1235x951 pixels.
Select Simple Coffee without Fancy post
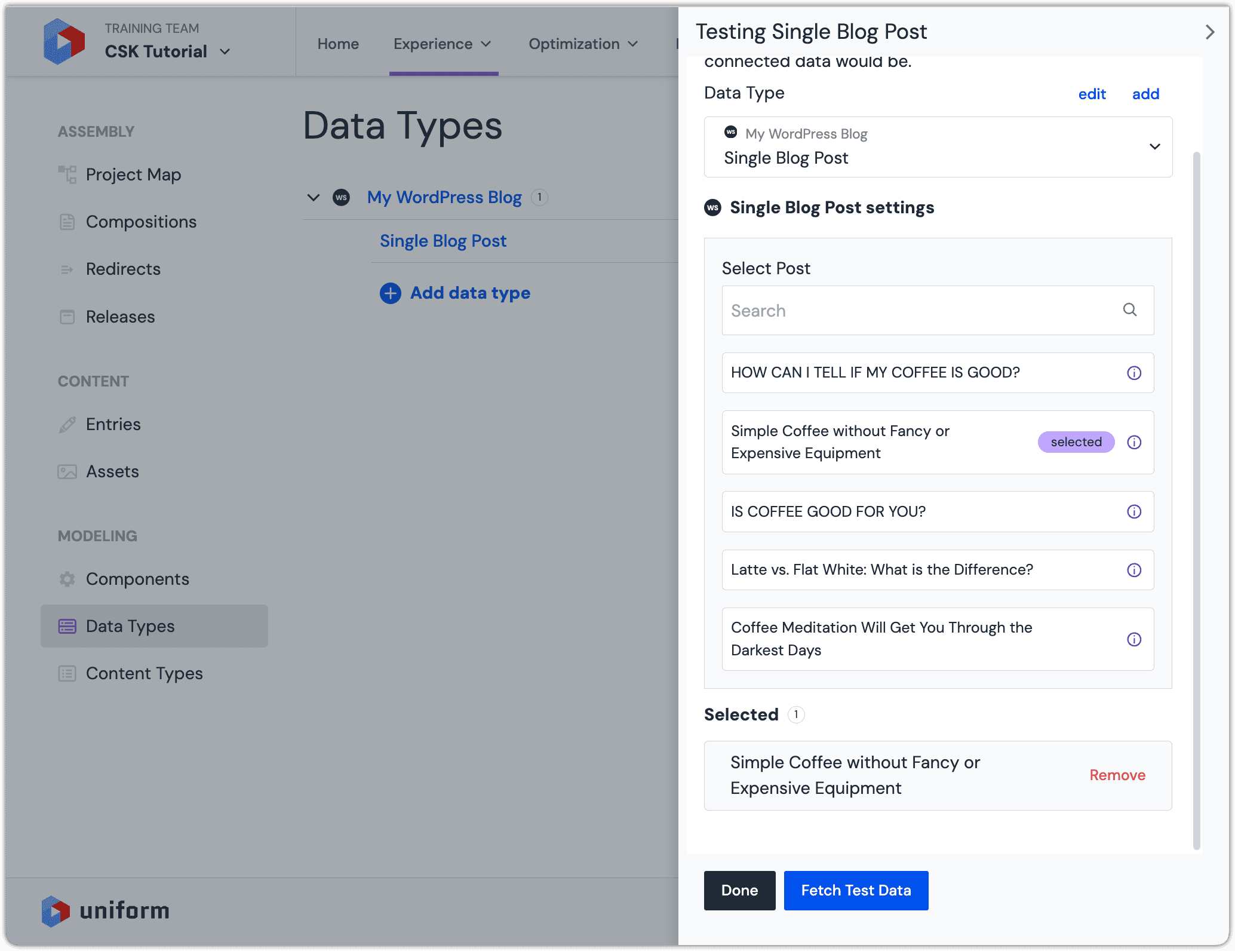tap(938, 442)
